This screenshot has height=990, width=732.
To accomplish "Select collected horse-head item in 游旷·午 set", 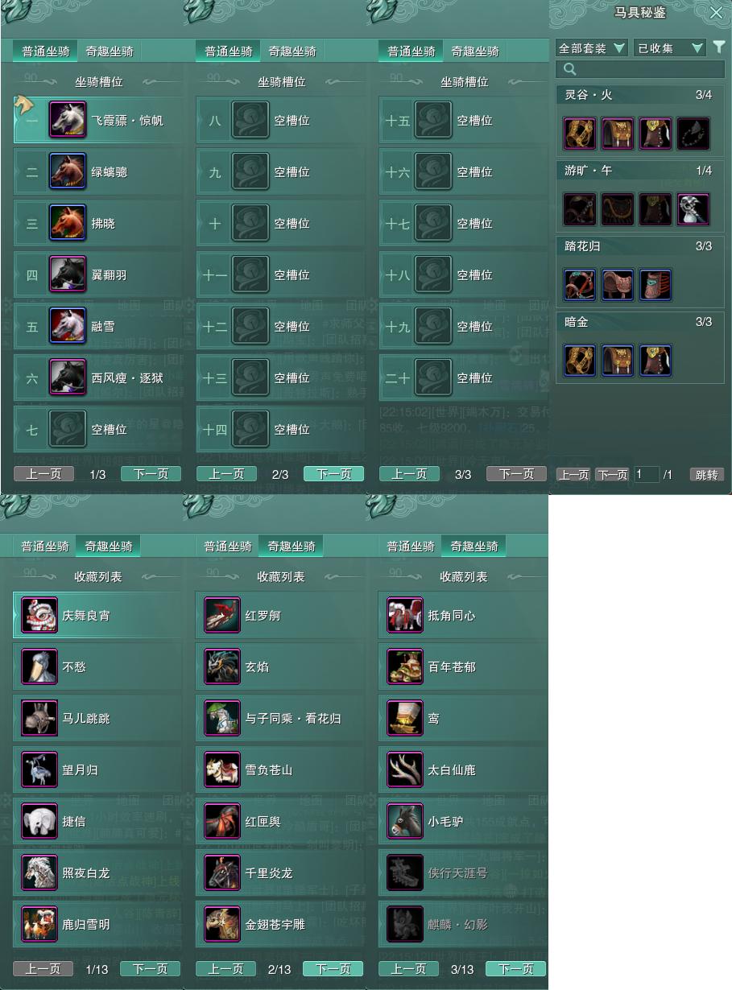I will (693, 209).
